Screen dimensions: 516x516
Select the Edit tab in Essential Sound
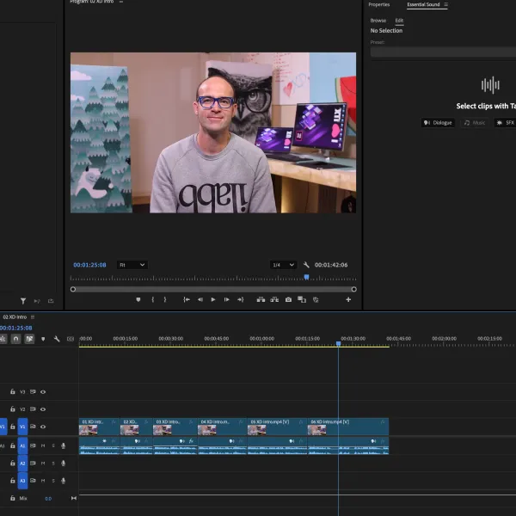[399, 21]
